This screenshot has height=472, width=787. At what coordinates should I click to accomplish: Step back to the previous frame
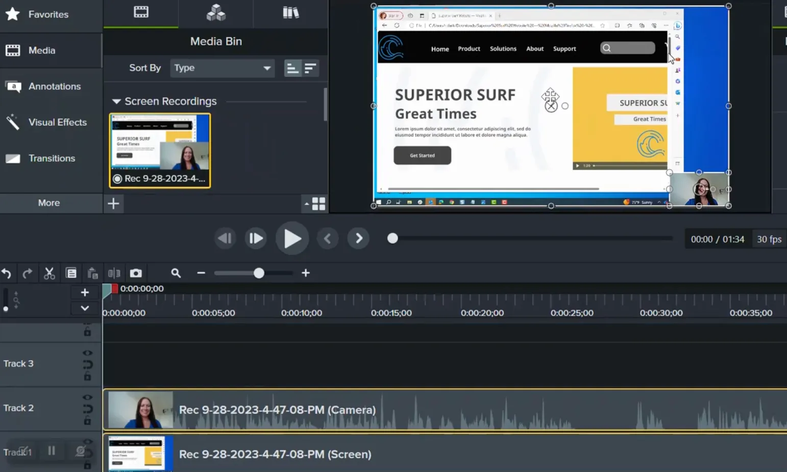pos(225,239)
